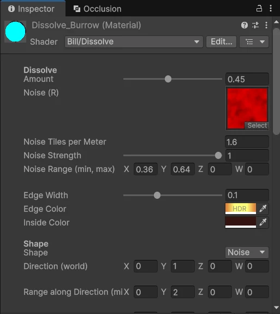The height and width of the screenshot is (314, 280).
Task: Click Direction (world) W field
Action: click(x=257, y=266)
